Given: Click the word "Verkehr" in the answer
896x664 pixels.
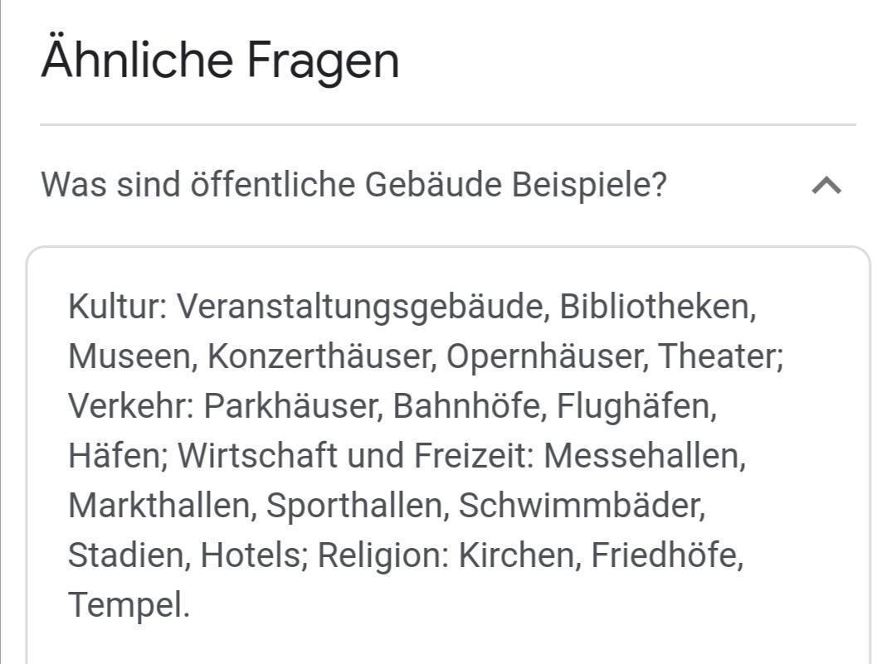Looking at the screenshot, I should point(127,406).
